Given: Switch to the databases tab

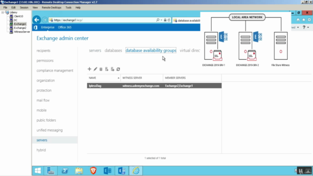Looking at the screenshot, I should tap(113, 50).
